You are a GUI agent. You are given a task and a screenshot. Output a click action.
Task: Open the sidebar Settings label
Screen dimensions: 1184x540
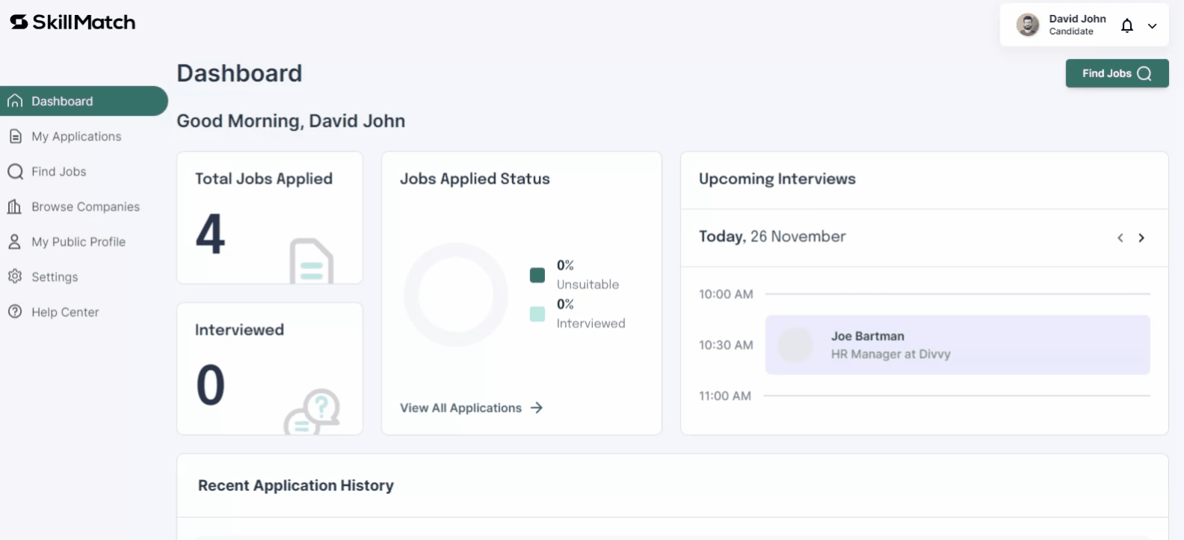pyautogui.click(x=55, y=277)
